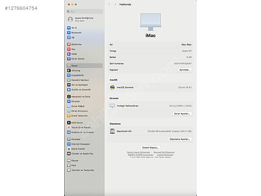Open Kullanıcılar ve Gruplar icon
Viewport: 261px width, 196px height.
tap(69, 132)
